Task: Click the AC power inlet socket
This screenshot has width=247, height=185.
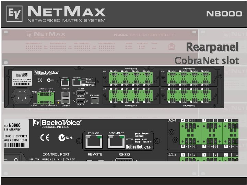Action: click(x=22, y=99)
